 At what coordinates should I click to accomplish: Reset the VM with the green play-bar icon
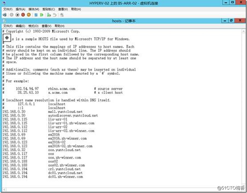pos(42,15)
